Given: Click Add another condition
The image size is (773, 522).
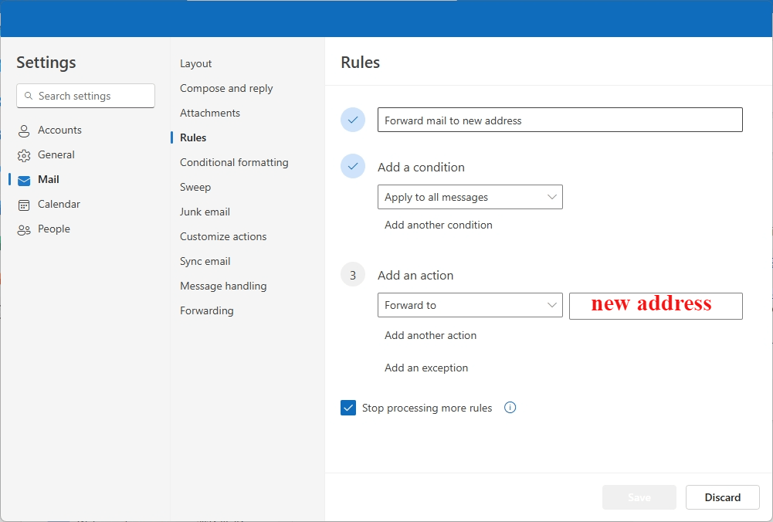Looking at the screenshot, I should coord(438,225).
